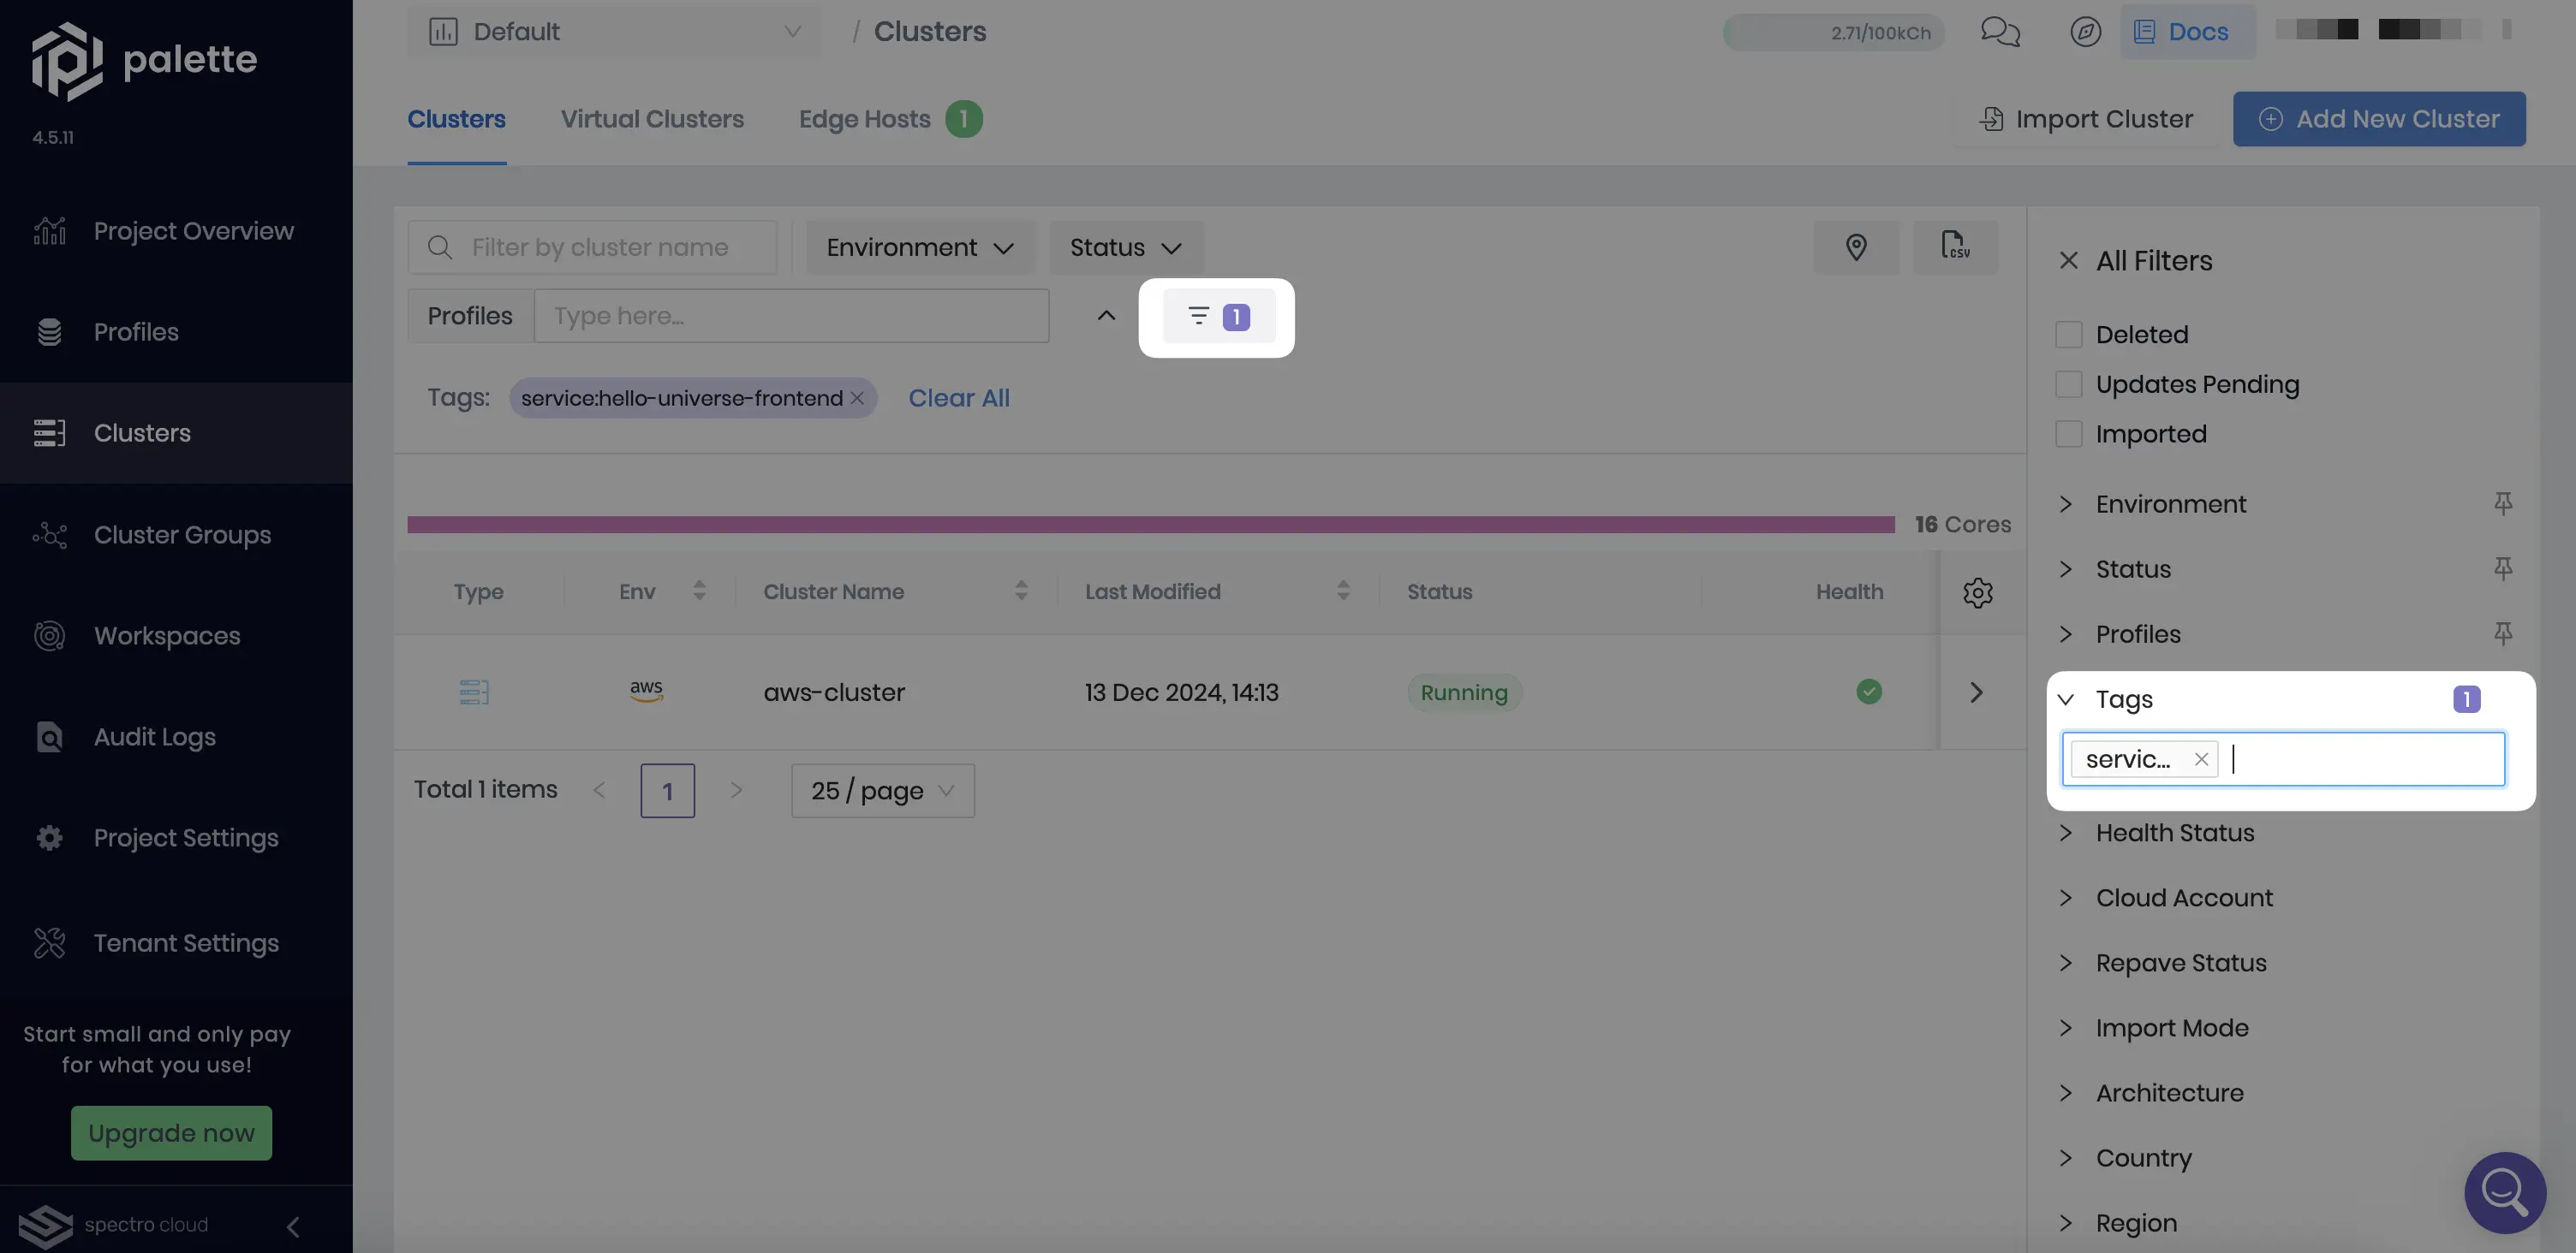2576x1253 pixels.
Task: Click the Add New Cluster button
Action: [x=2379, y=118]
